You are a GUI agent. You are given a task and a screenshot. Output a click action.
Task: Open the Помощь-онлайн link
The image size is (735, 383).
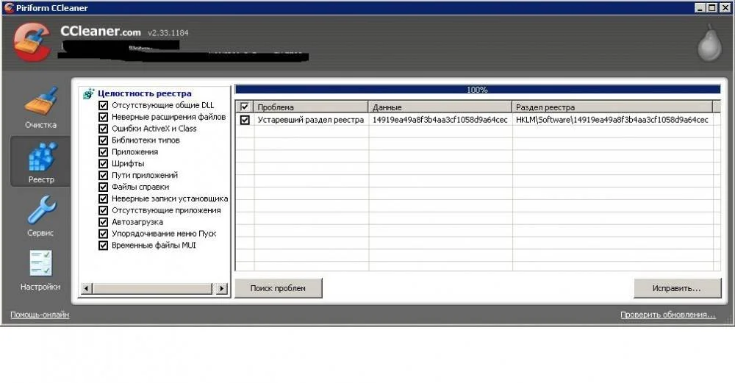tap(40, 315)
